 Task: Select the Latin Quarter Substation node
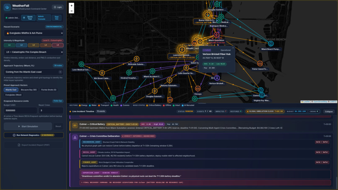tap(186, 68)
